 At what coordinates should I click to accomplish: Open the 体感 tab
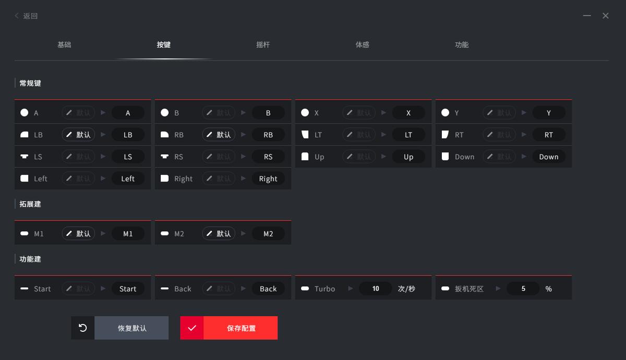point(363,45)
